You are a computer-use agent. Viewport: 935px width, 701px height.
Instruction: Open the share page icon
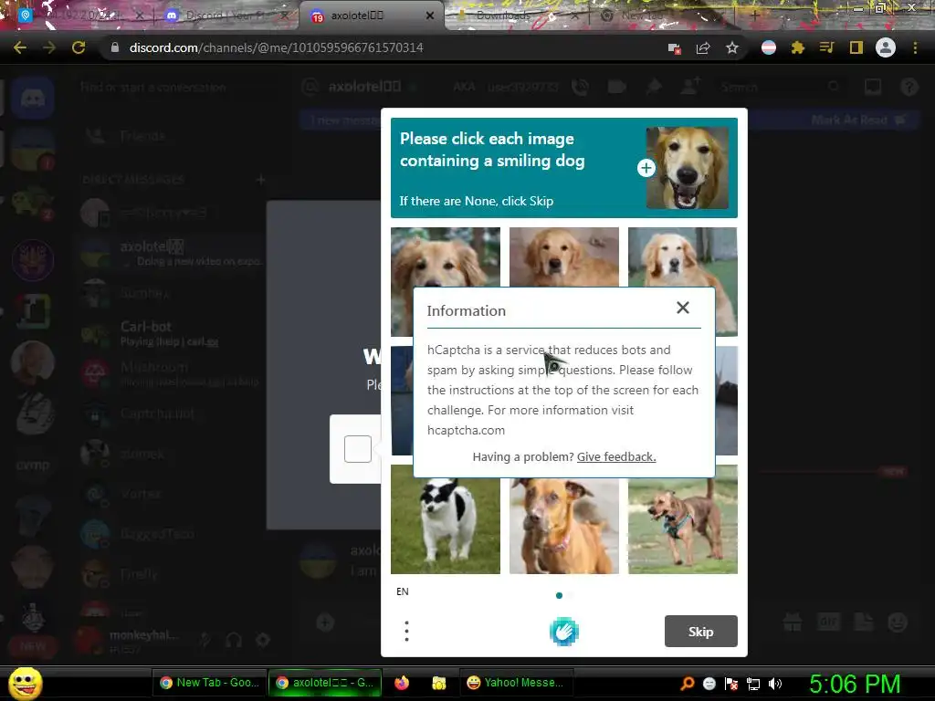(x=703, y=47)
